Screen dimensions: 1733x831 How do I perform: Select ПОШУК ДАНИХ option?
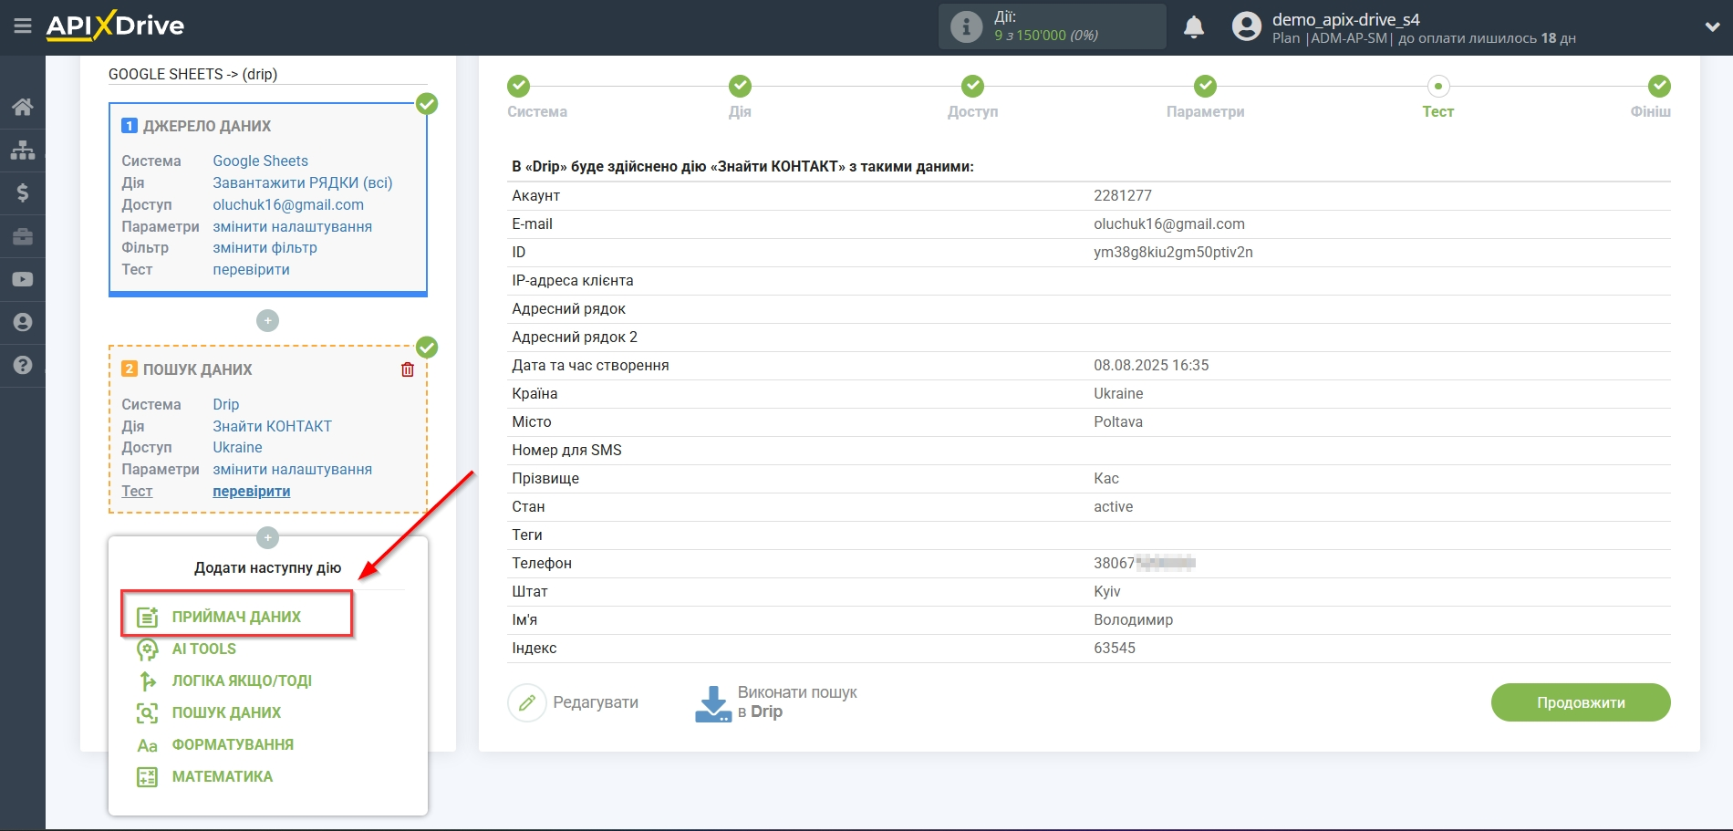point(226,712)
